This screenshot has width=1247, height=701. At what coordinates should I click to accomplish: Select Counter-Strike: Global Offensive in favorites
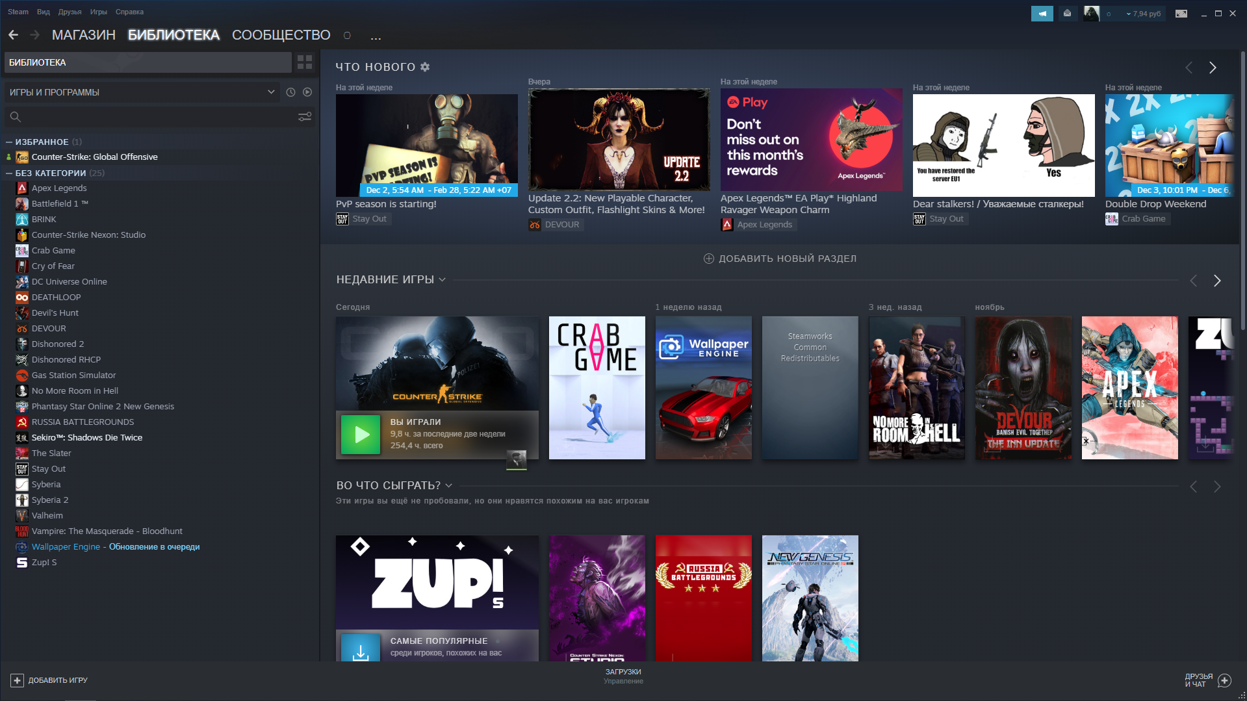click(95, 157)
